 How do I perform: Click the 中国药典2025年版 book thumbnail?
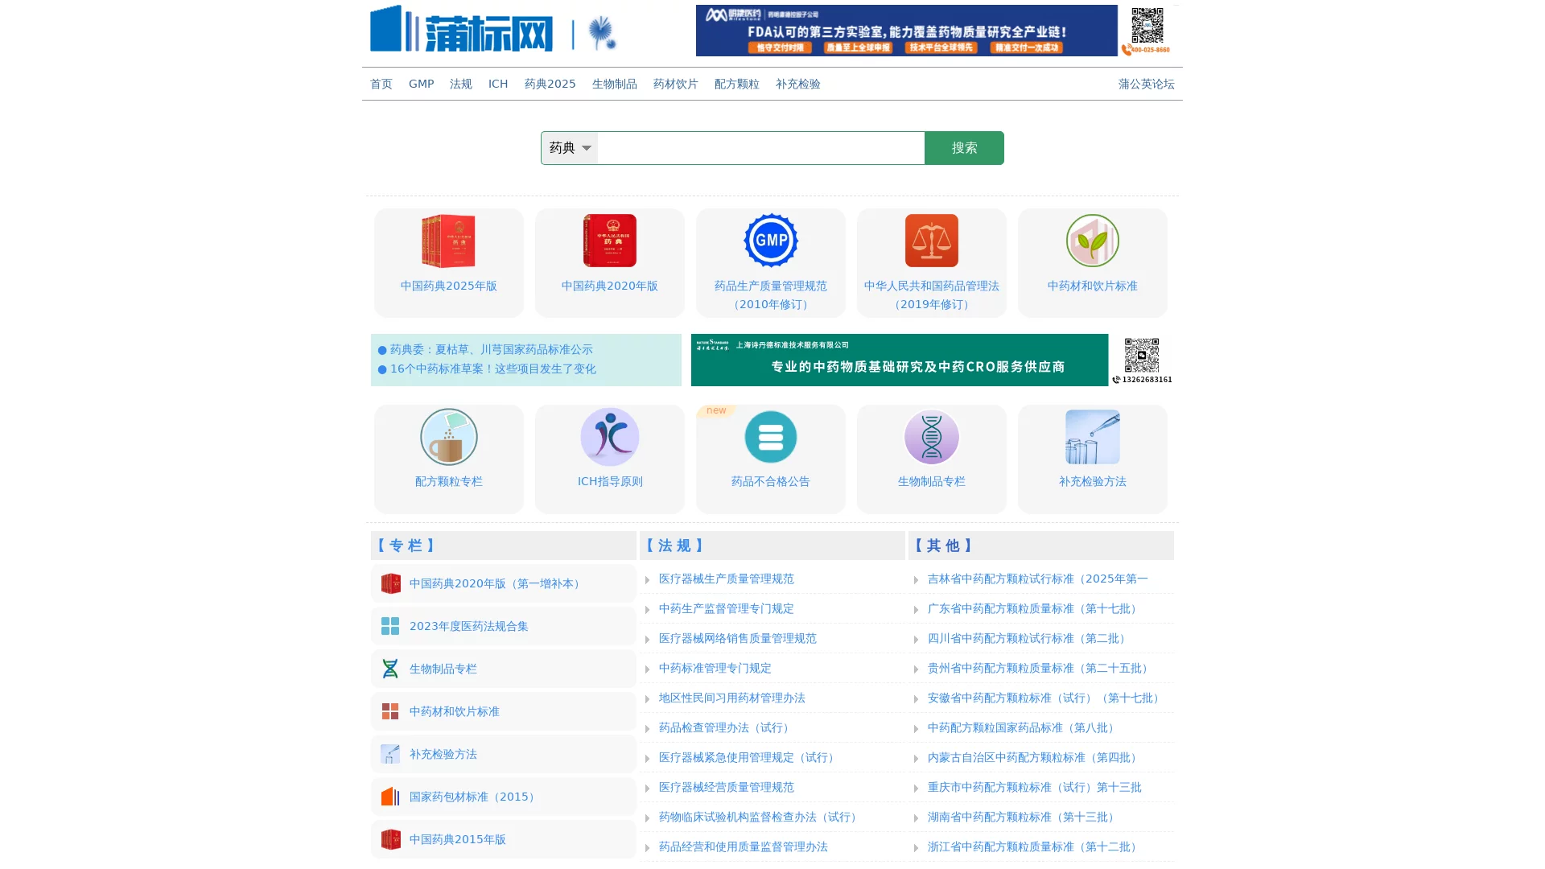click(x=448, y=240)
